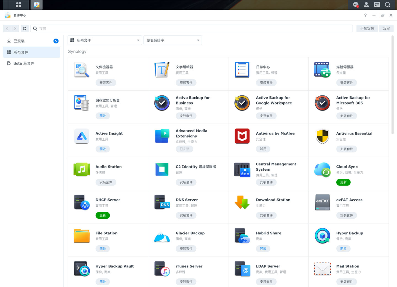Open 設定 settings button

(x=386, y=28)
